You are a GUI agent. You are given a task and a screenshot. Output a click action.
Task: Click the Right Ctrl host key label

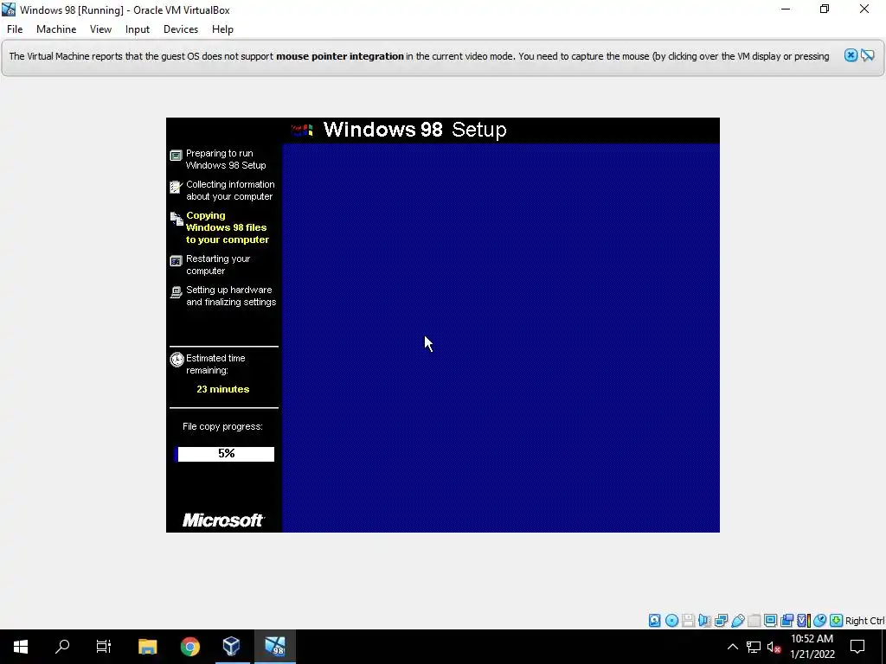(x=864, y=621)
